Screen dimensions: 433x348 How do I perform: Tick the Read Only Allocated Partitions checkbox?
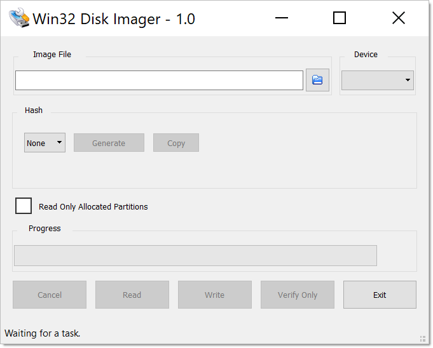24,206
